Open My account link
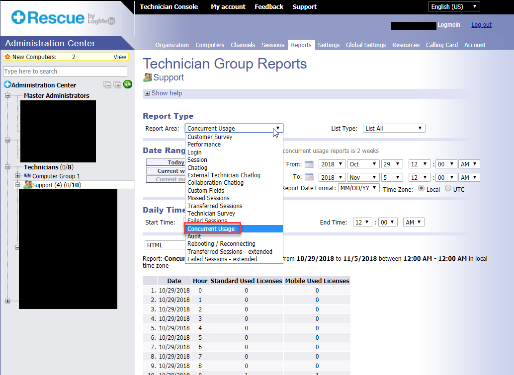Image resolution: width=514 pixels, height=375 pixels. click(x=228, y=7)
